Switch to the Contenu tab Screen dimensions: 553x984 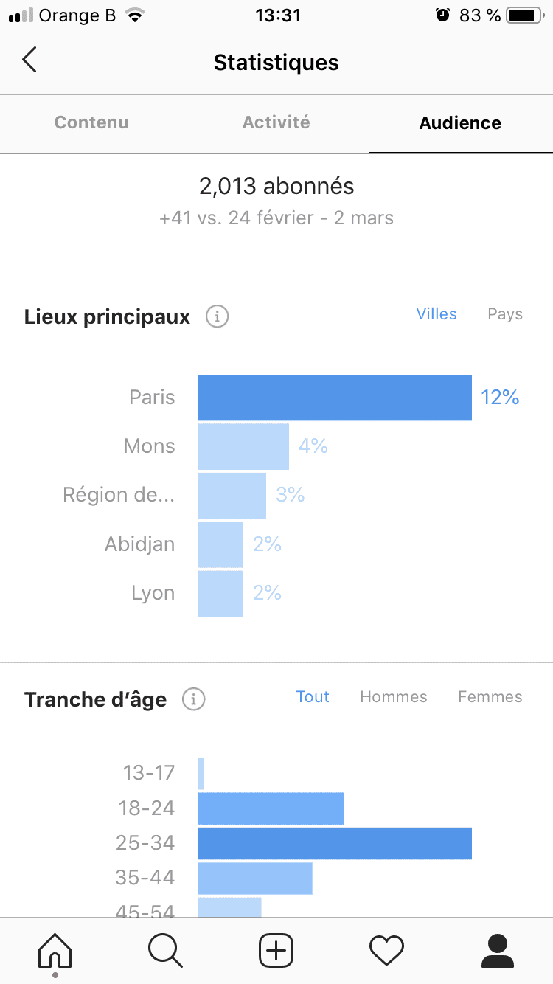pyautogui.click(x=91, y=122)
